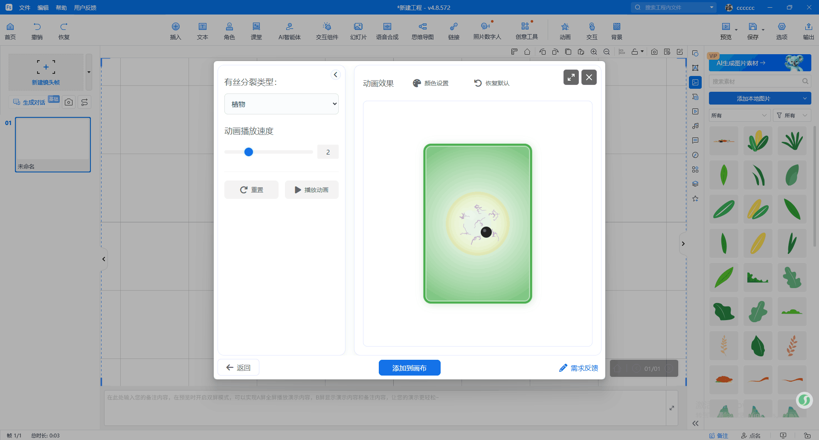
Task: Click the 添加到画布 button
Action: 409,368
